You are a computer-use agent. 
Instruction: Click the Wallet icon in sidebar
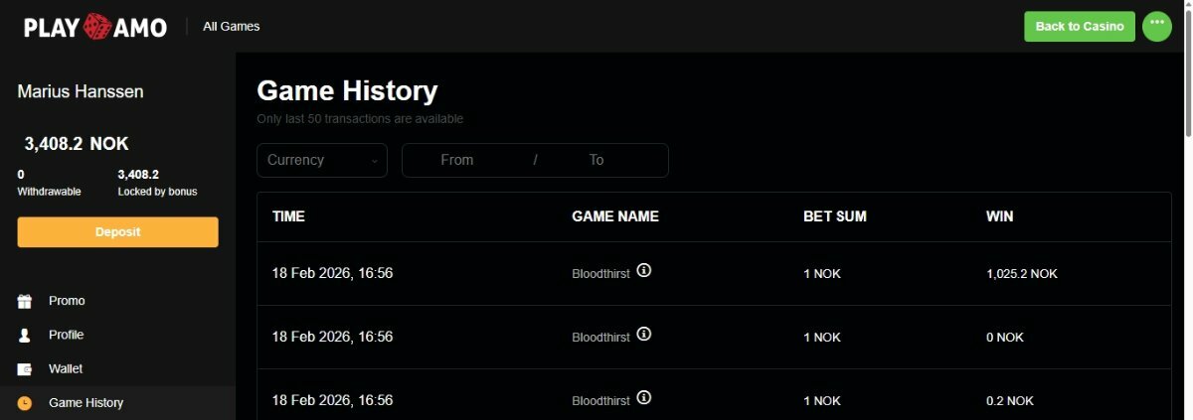tap(25, 369)
